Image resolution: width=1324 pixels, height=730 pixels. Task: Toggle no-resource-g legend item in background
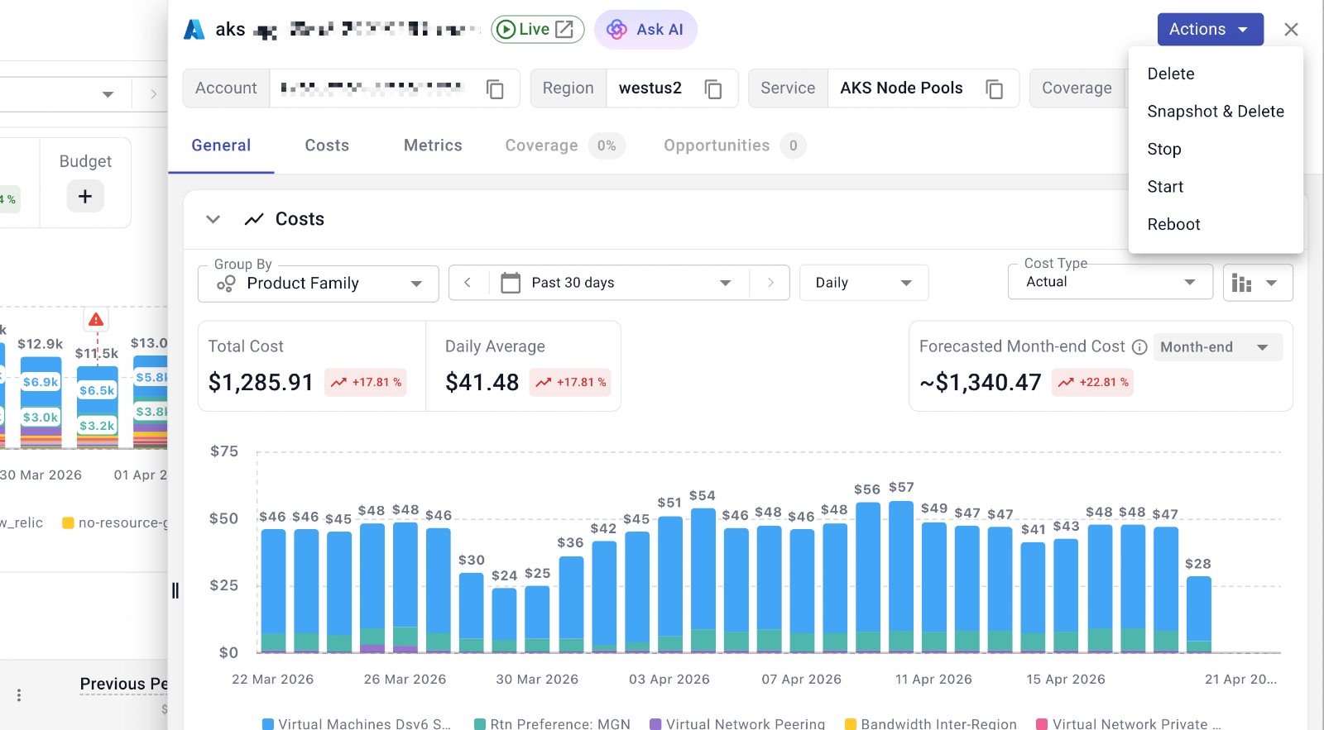(115, 522)
